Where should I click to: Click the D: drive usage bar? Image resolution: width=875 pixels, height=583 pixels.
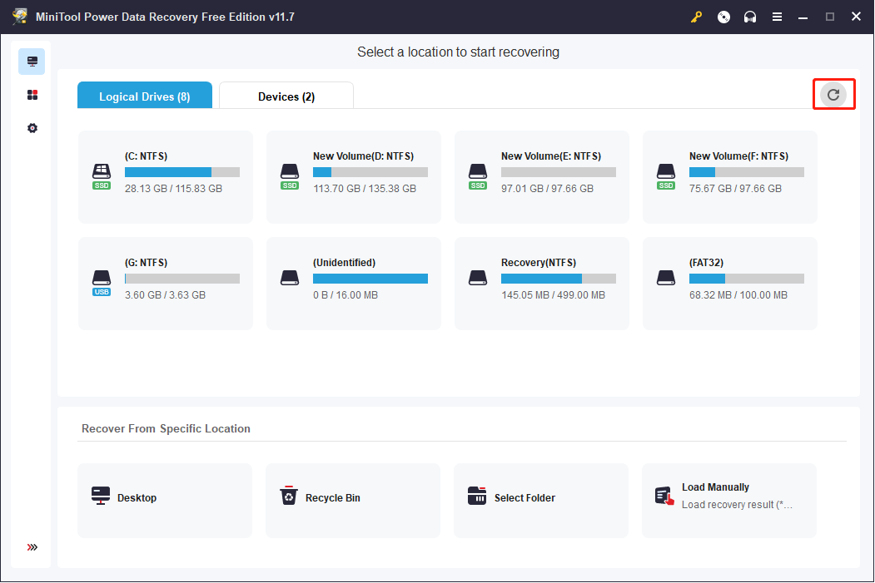tap(370, 172)
